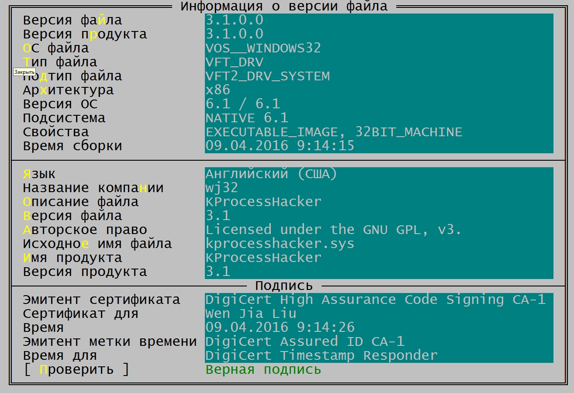This screenshot has width=574, height=393.
Task: Select the Версия ОС value 6.1 / 6.1
Action: (x=379, y=104)
